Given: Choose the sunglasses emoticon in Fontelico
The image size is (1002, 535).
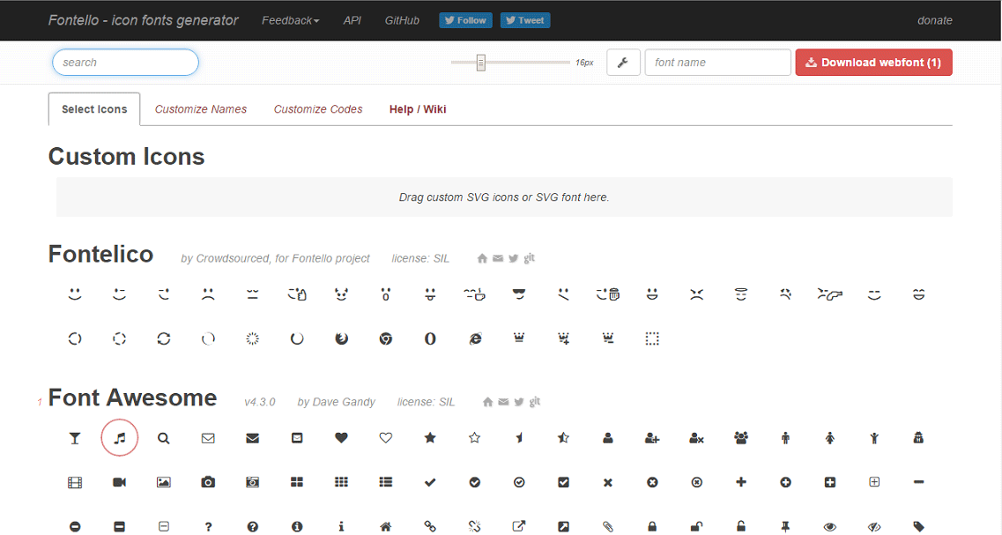Looking at the screenshot, I should pyautogui.click(x=519, y=294).
